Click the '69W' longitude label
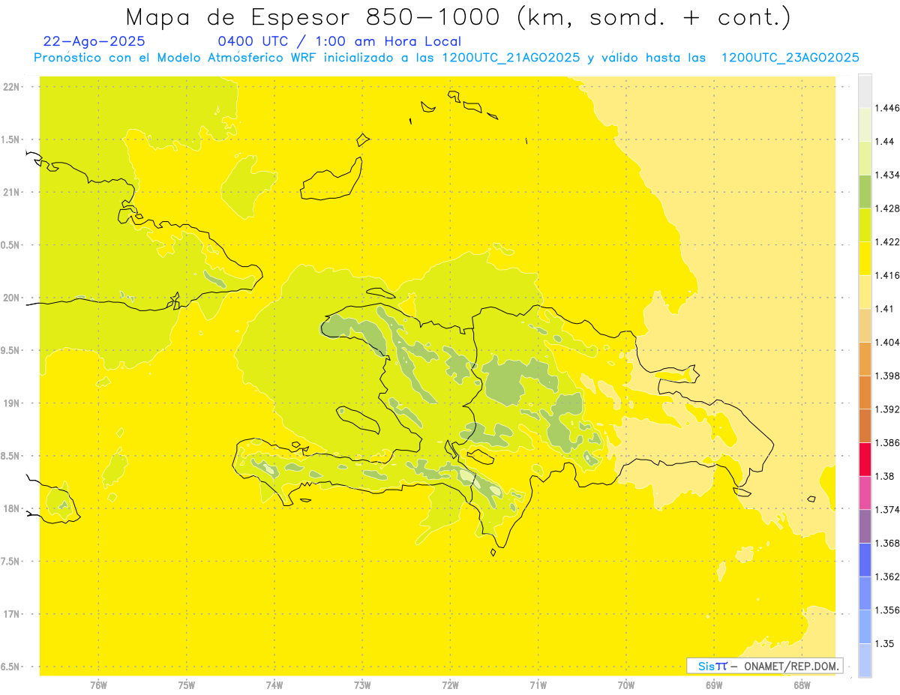The height and width of the screenshot is (695, 900). pyautogui.click(x=714, y=685)
